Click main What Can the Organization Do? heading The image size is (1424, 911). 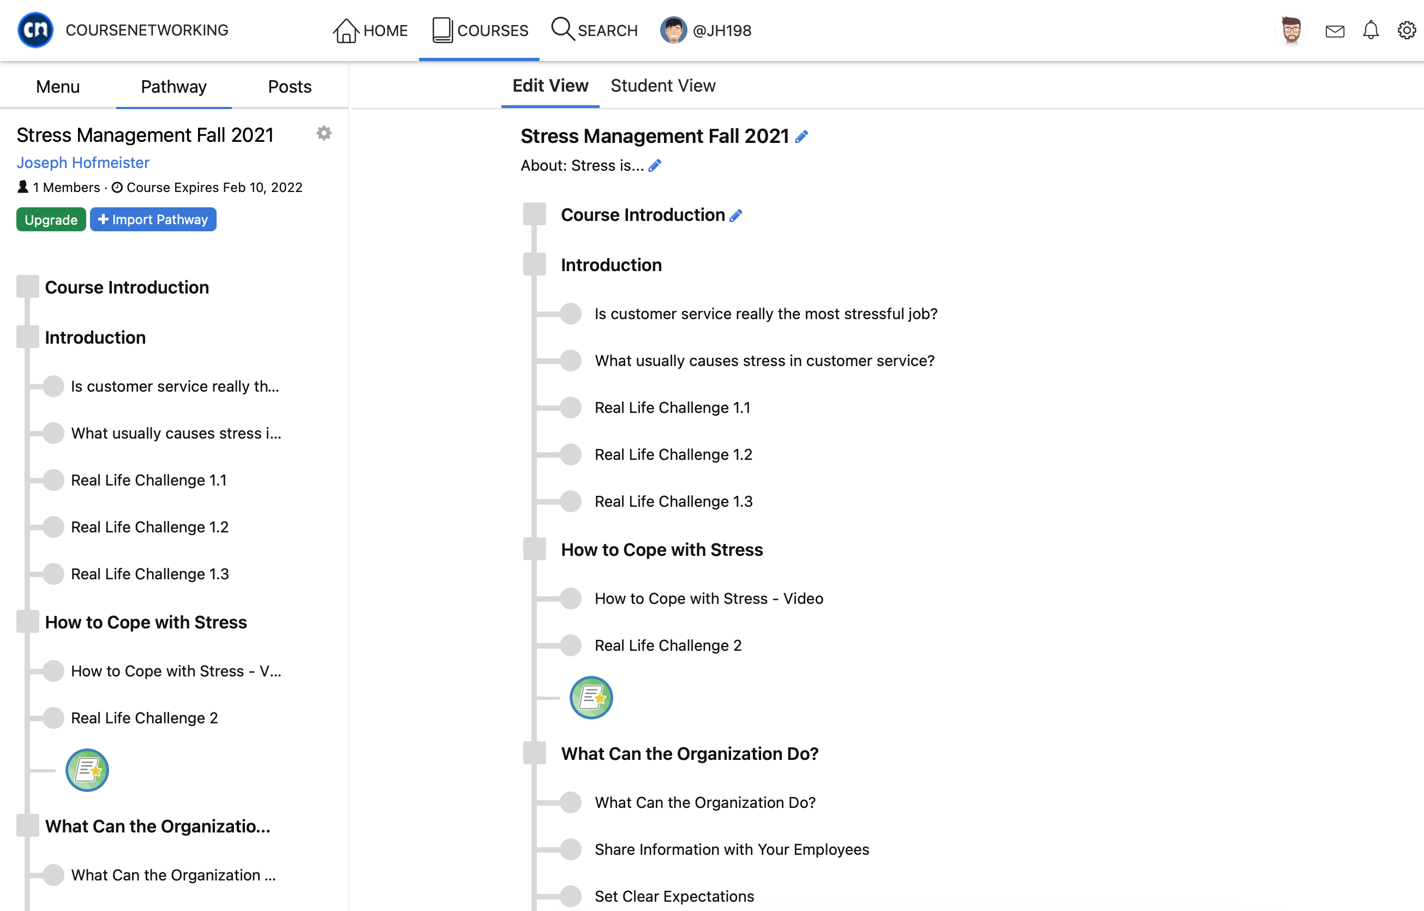point(690,754)
